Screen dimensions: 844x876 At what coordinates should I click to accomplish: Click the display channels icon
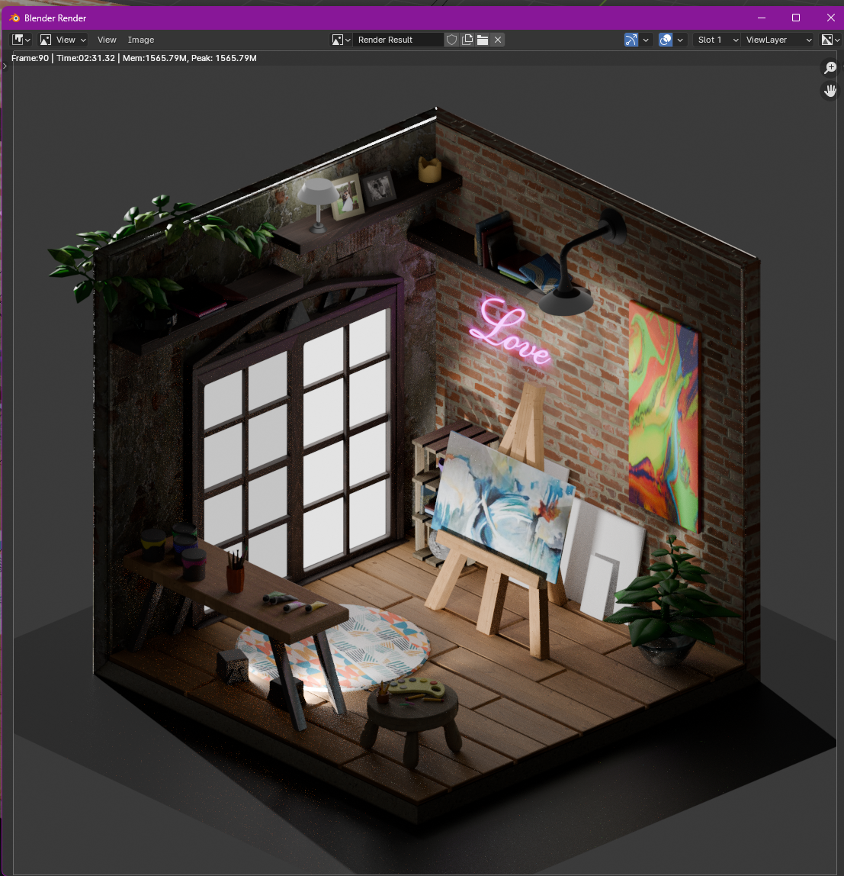(829, 40)
